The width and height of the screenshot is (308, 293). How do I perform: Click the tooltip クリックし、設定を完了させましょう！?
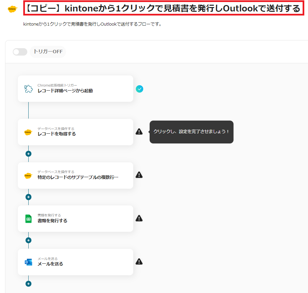[x=191, y=132]
